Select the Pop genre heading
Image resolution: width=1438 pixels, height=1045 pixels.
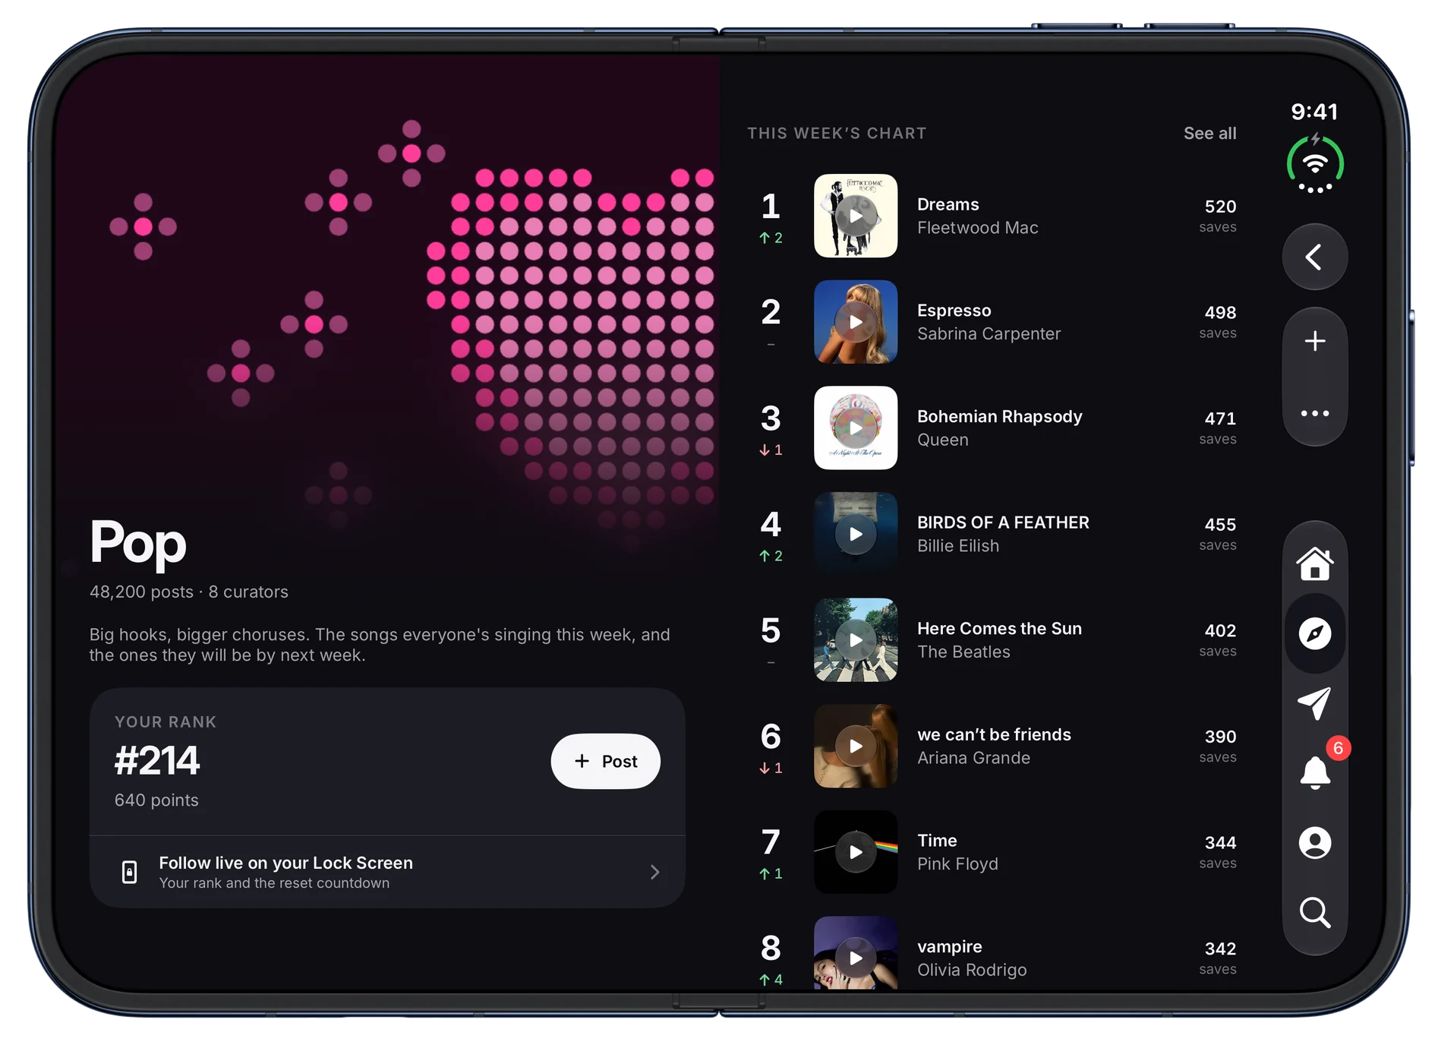coord(137,543)
